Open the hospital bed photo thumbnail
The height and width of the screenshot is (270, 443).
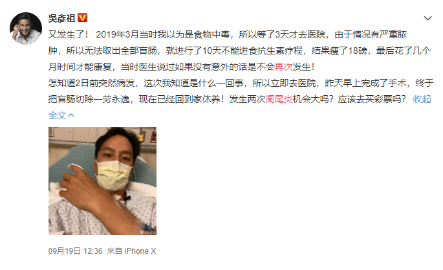102,181
